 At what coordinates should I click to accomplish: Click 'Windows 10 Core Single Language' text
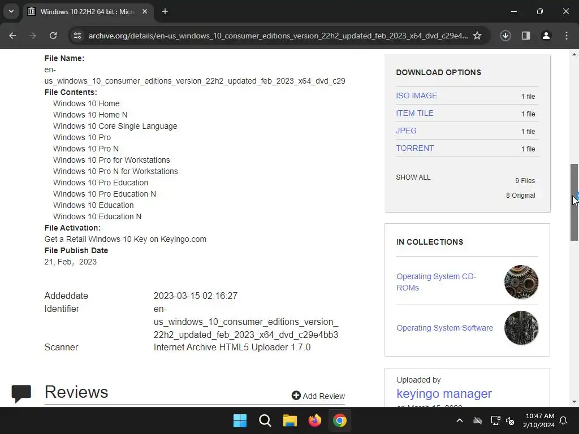click(x=115, y=126)
